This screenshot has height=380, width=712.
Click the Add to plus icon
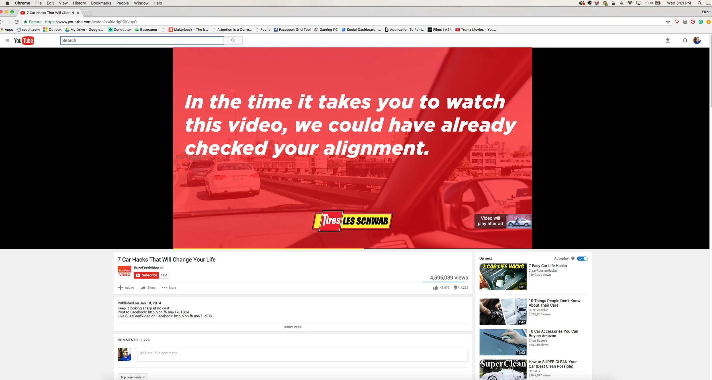[x=120, y=288]
